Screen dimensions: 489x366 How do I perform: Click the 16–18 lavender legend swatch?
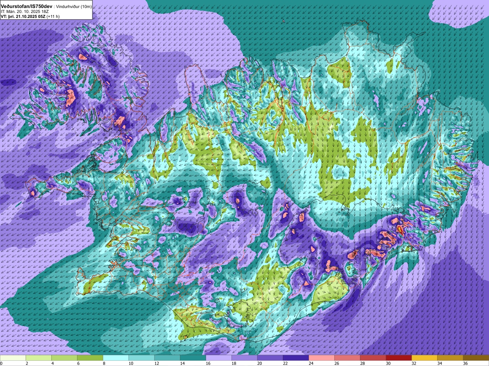click(x=219, y=358)
